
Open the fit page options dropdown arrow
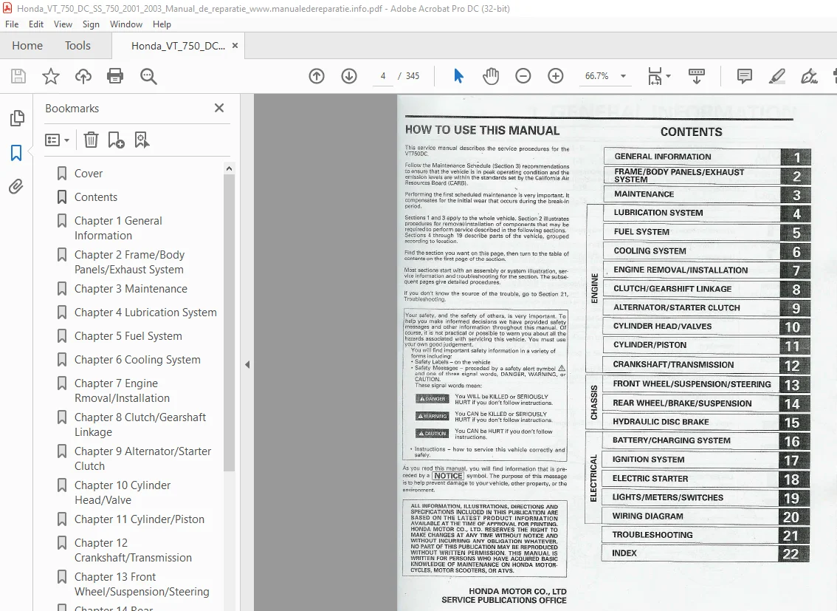pos(668,76)
